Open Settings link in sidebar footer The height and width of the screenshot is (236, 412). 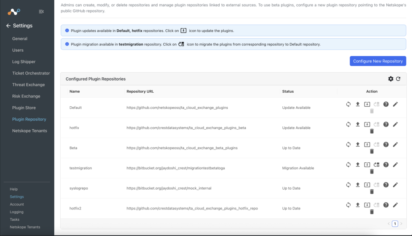pyautogui.click(x=17, y=197)
